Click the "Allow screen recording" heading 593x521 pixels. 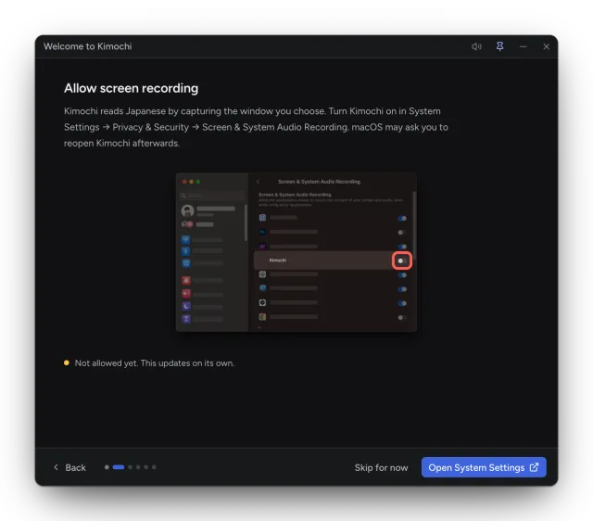click(131, 88)
